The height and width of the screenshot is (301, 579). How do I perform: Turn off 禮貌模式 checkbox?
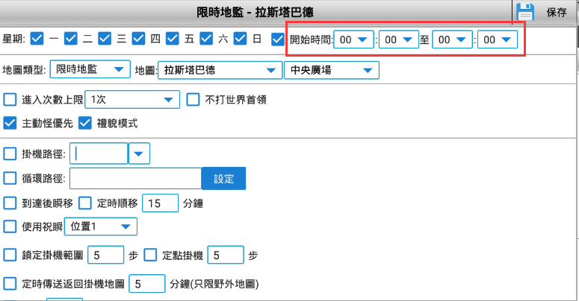84,123
